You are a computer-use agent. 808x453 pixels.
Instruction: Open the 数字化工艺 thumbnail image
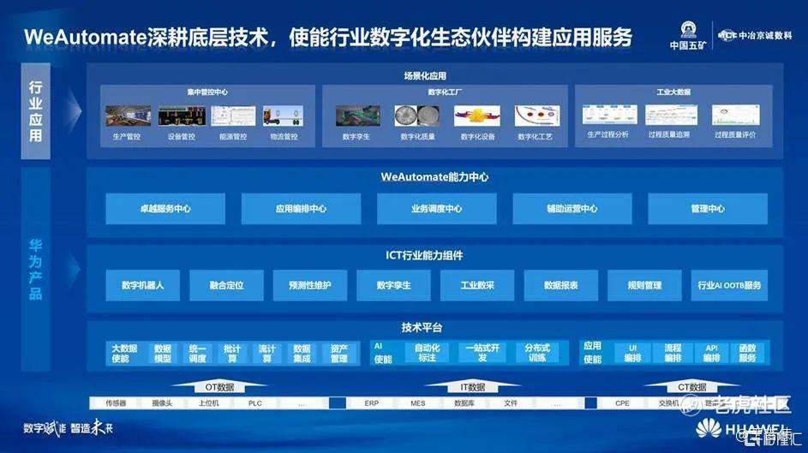pos(537,116)
